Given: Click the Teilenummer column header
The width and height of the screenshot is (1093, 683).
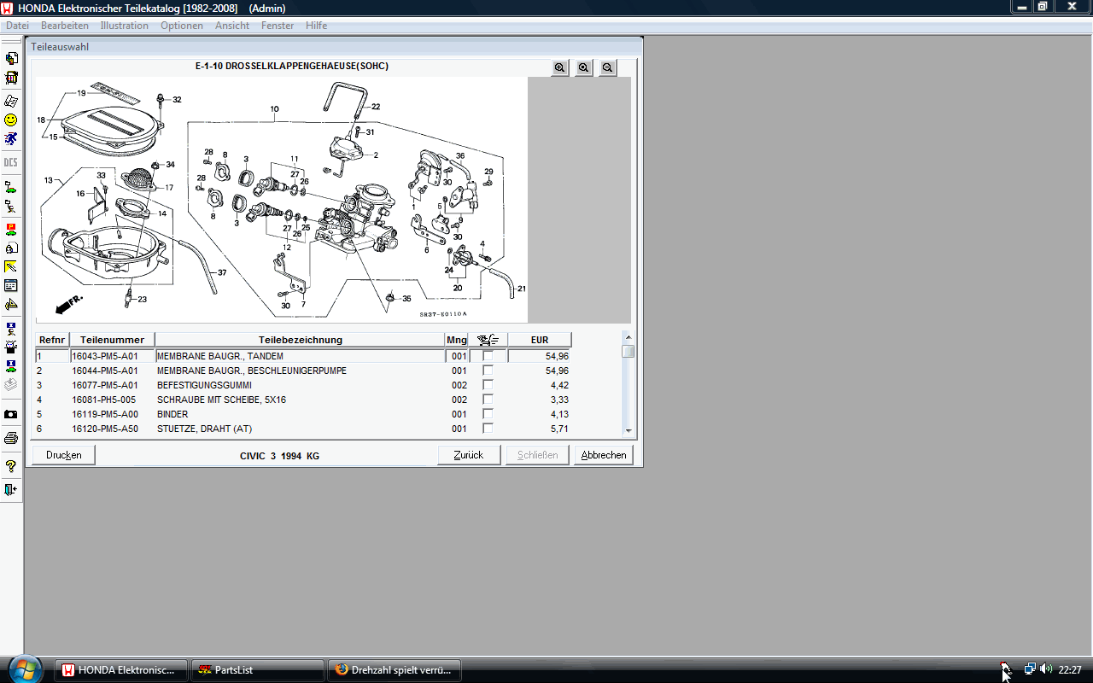Looking at the screenshot, I should click(x=112, y=340).
